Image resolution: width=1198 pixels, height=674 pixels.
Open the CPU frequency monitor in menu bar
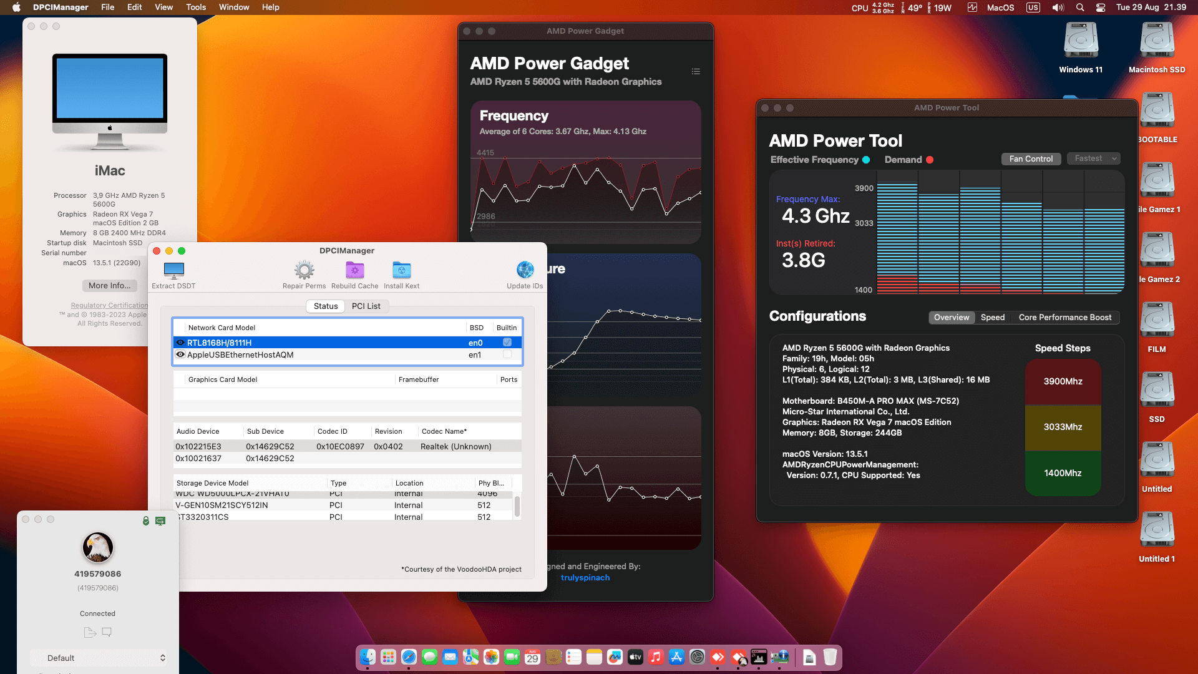point(873,7)
